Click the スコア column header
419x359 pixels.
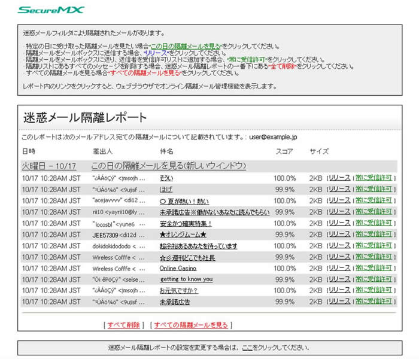click(x=284, y=151)
